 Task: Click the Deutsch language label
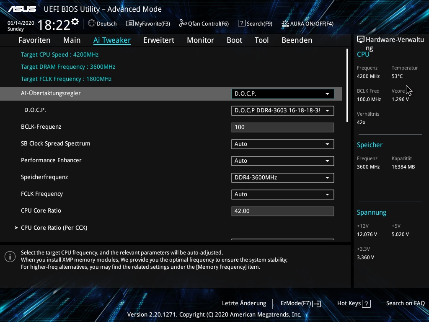[107, 24]
